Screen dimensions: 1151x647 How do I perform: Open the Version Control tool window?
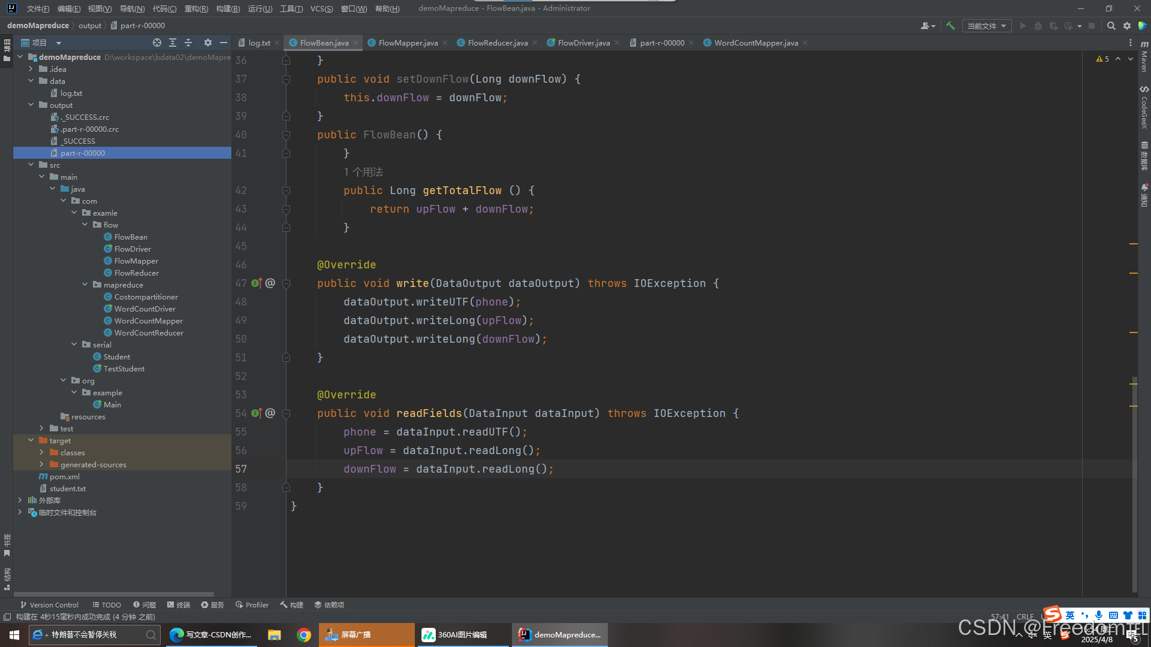click(x=49, y=605)
